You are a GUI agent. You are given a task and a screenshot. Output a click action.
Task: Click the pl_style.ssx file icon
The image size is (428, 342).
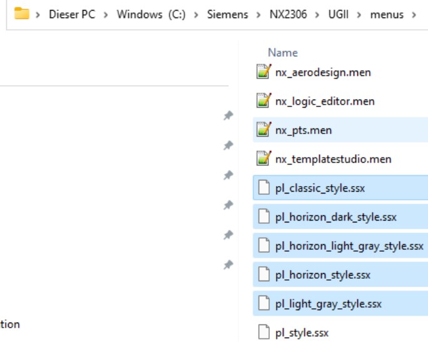point(264,332)
